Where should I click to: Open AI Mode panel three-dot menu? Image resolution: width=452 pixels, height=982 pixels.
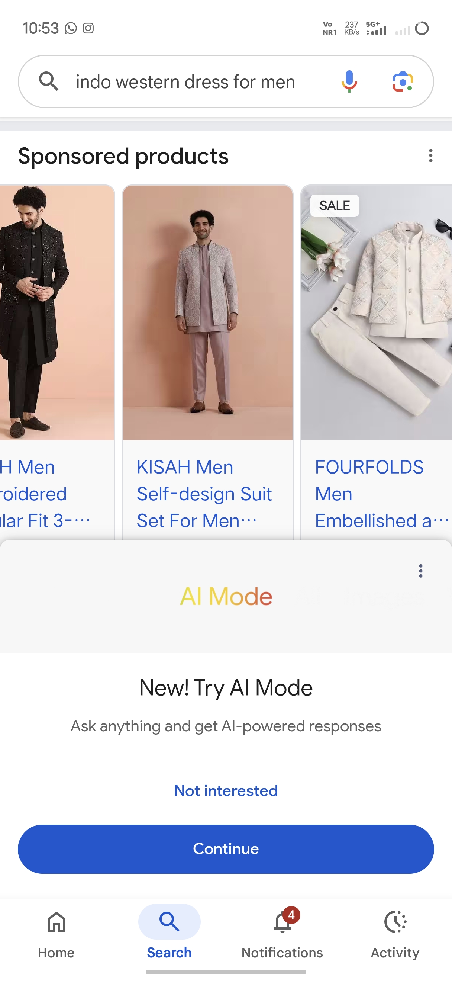[420, 571]
